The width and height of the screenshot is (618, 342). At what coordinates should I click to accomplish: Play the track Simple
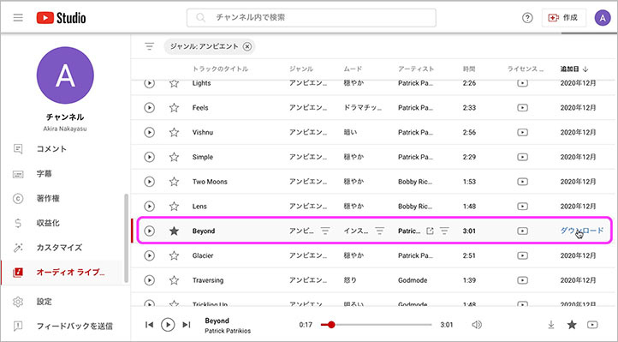coord(149,157)
